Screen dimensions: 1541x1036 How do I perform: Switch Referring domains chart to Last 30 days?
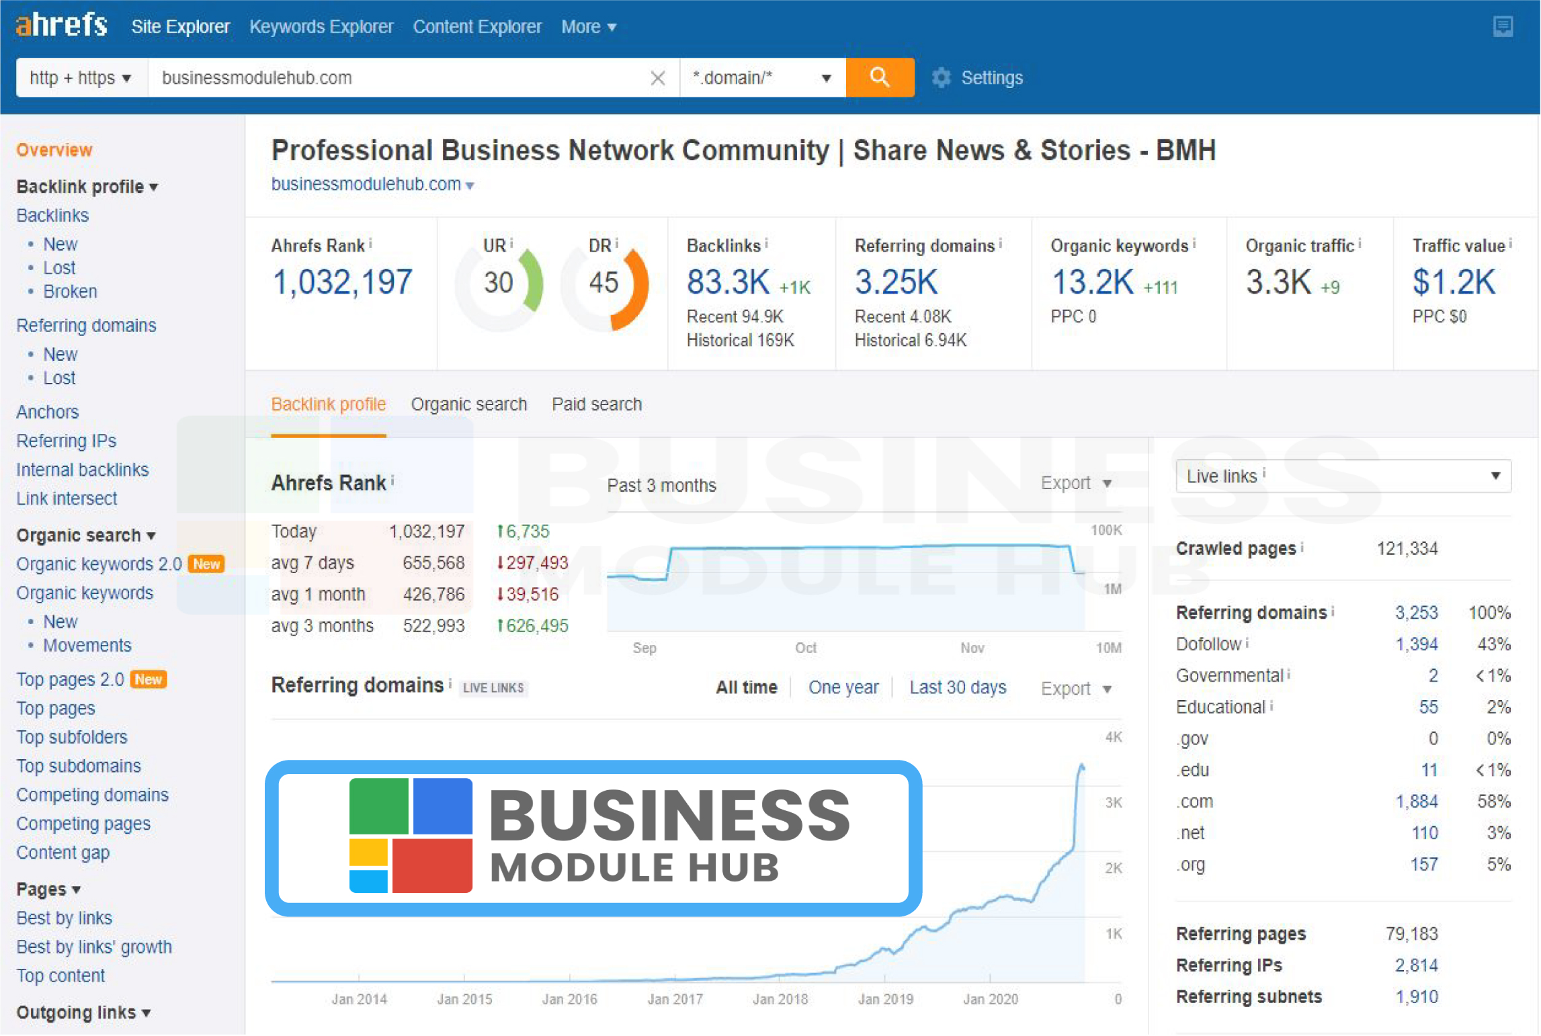tap(957, 687)
